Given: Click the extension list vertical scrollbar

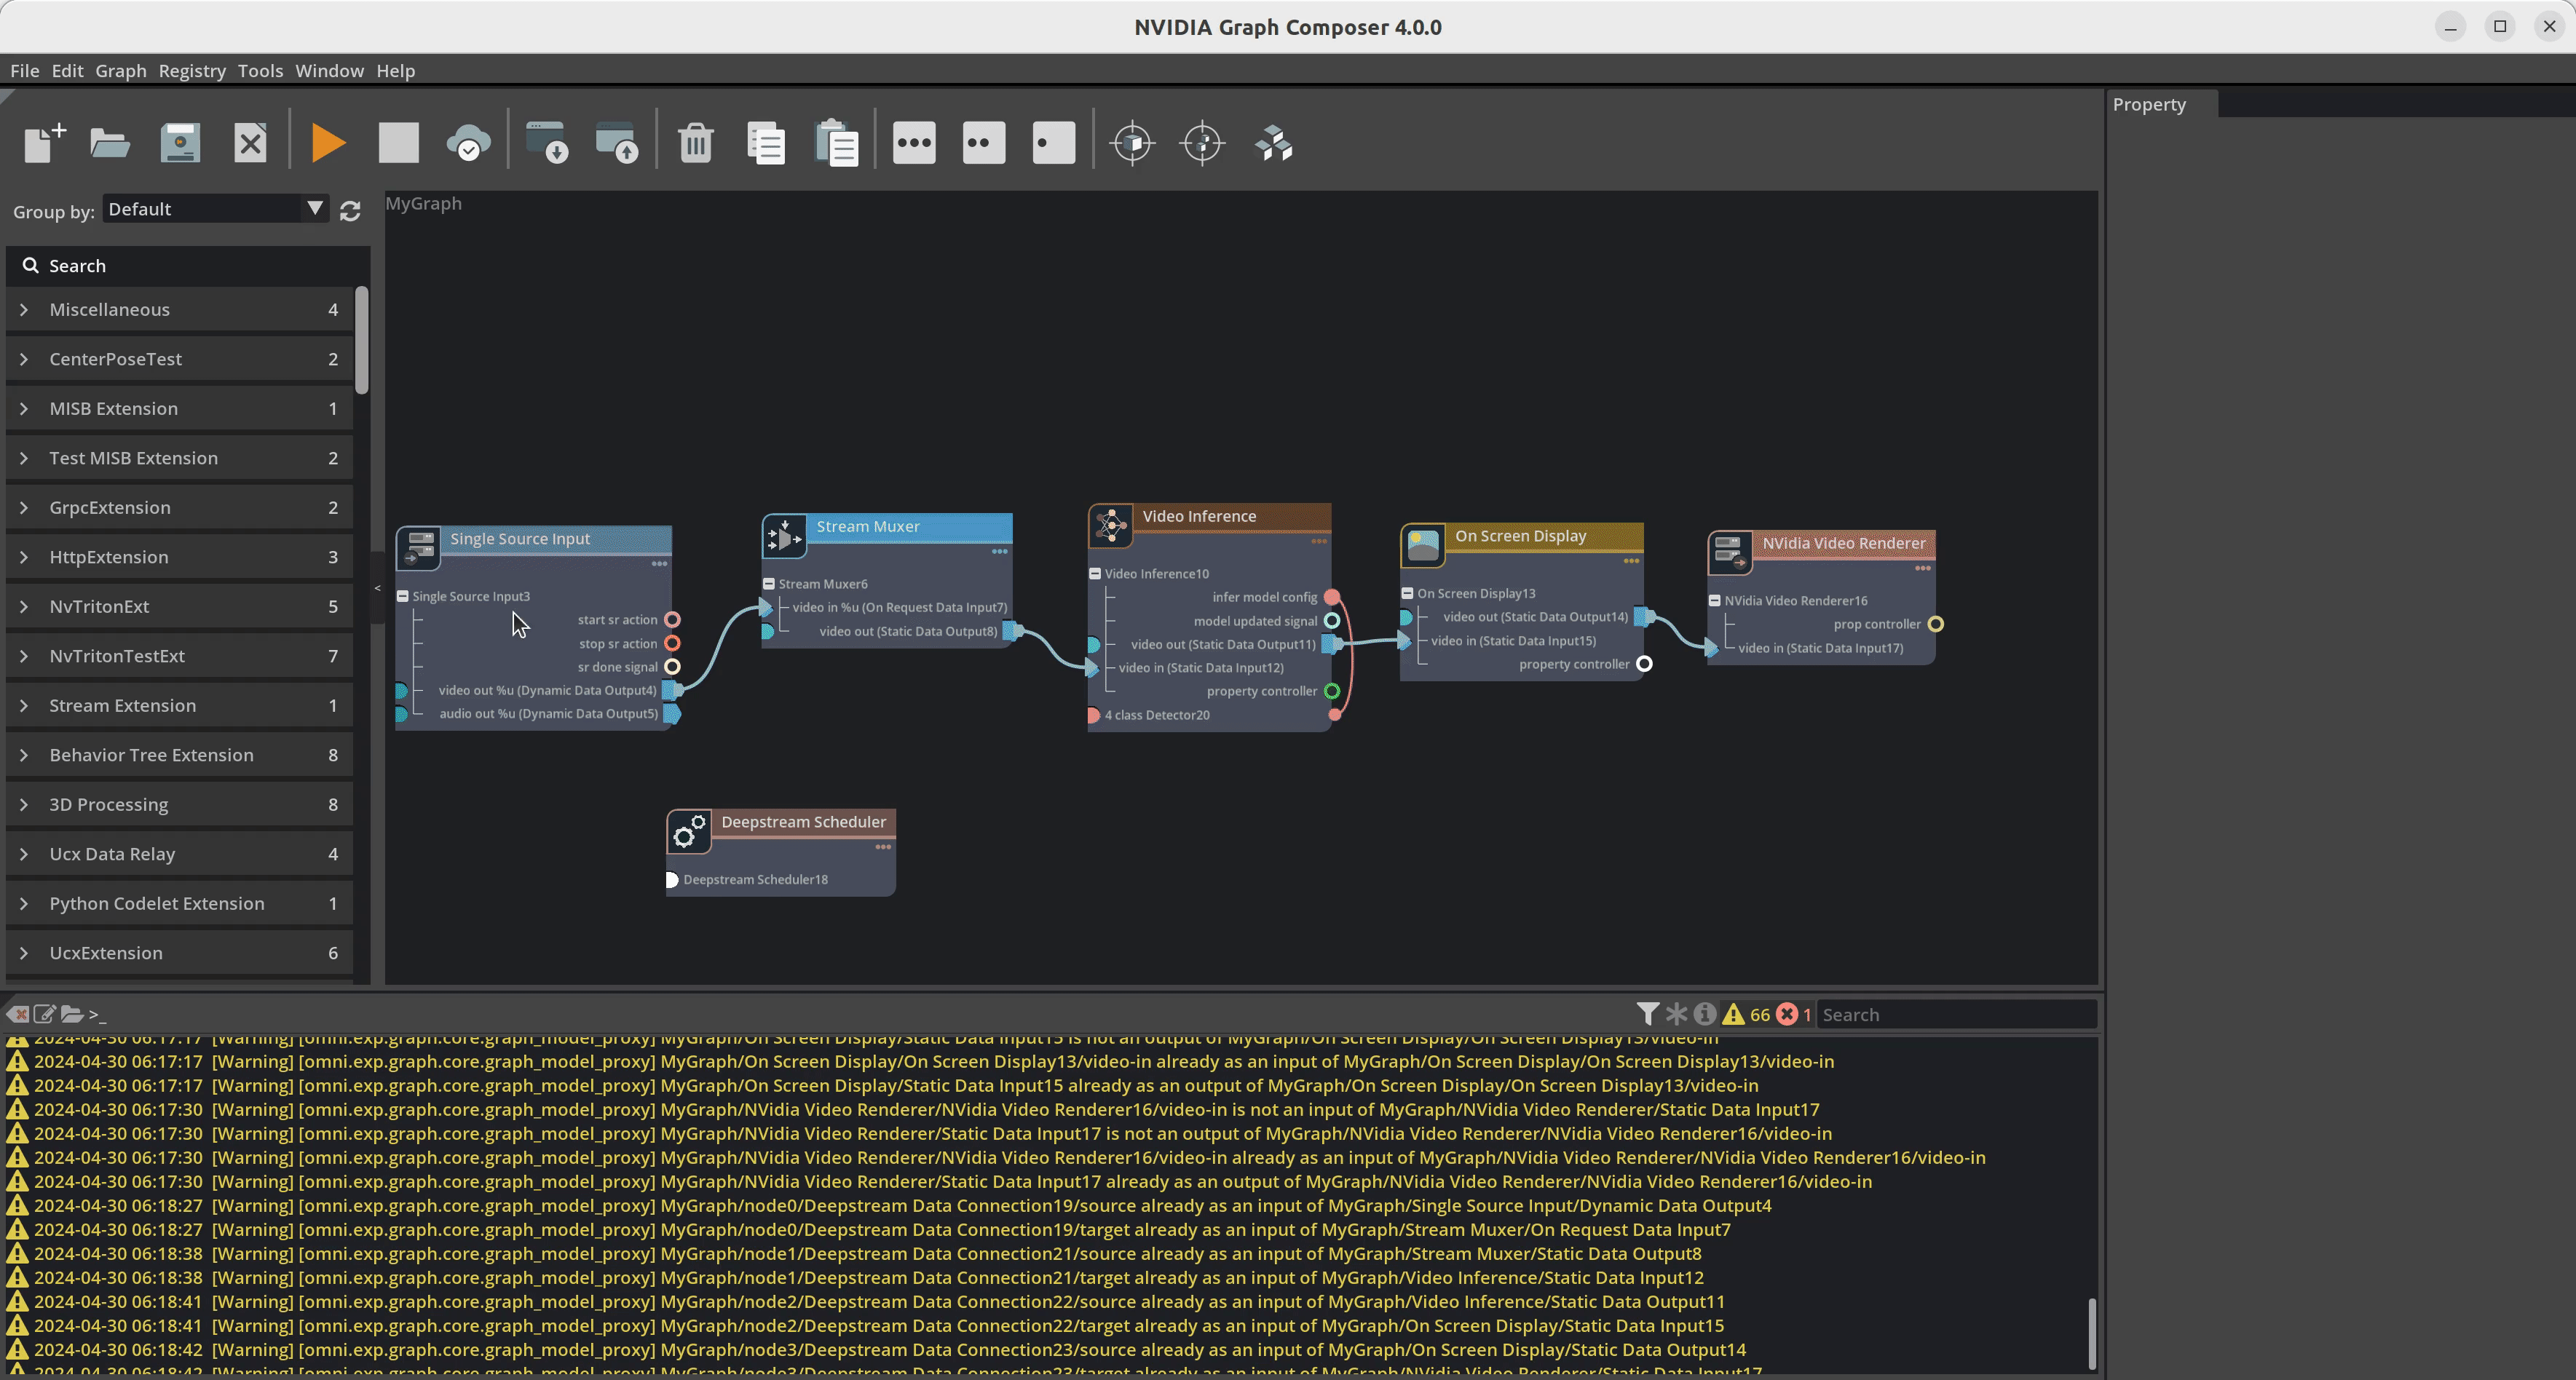Looking at the screenshot, I should click(362, 340).
